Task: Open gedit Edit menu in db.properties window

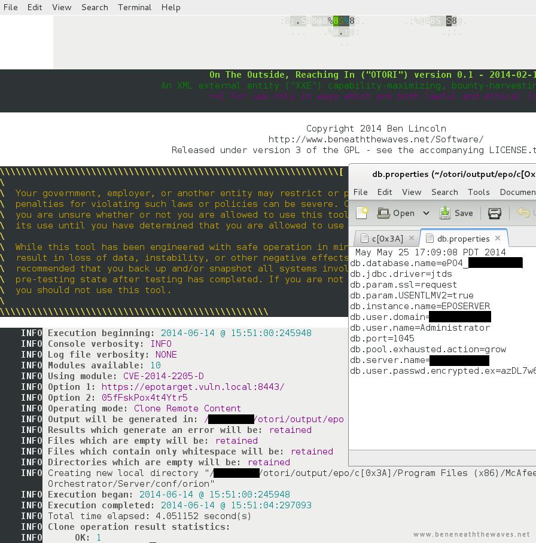Action: pos(385,192)
